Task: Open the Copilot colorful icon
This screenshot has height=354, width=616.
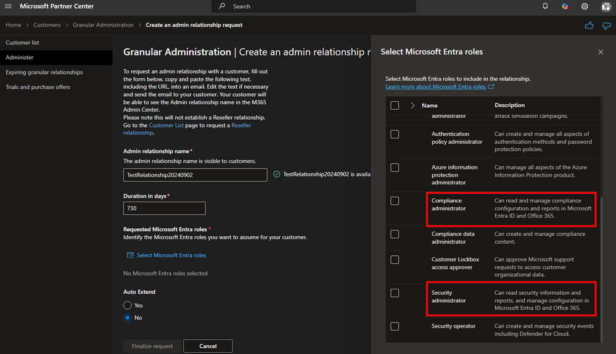Action: [565, 6]
